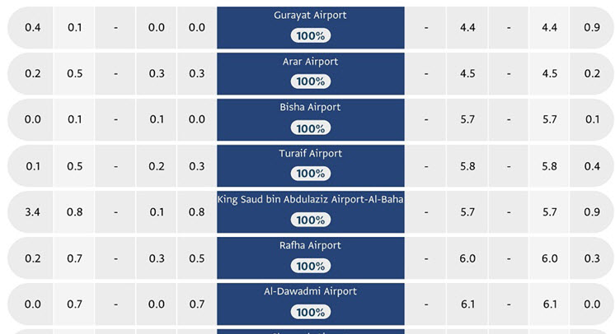Select the Rafha Airport name
The image size is (615, 334).
[310, 246]
